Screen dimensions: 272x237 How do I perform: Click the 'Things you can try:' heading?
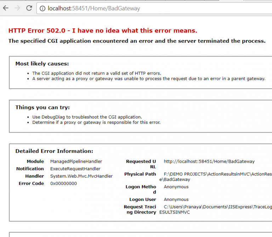point(42,108)
